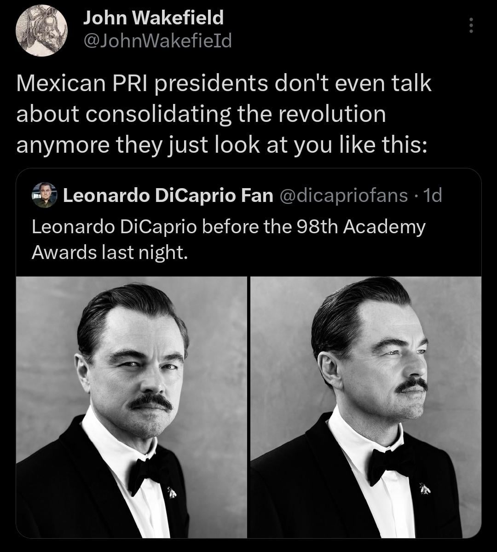Click the "Leonardo DiCaprio Fan" display name
Viewport: 497px width, 552px height.
point(168,195)
